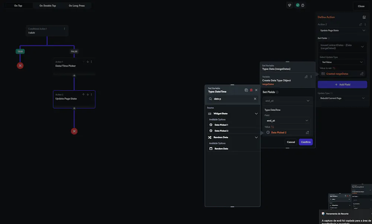Open the end_at Field dropdown
Image resolution: width=372 pixels, height=224 pixels.
(x=287, y=121)
